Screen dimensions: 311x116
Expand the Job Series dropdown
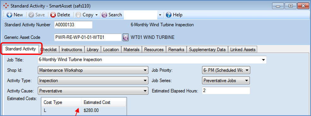(x=226, y=81)
